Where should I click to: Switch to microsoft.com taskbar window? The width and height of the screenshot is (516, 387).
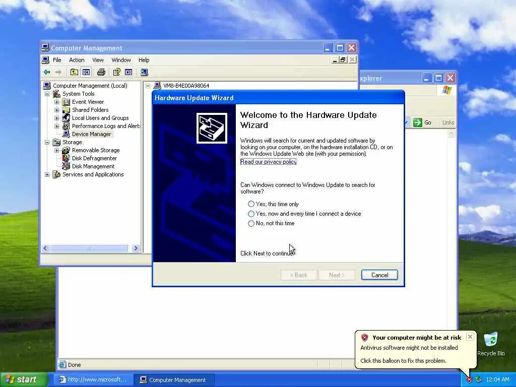pos(93,380)
